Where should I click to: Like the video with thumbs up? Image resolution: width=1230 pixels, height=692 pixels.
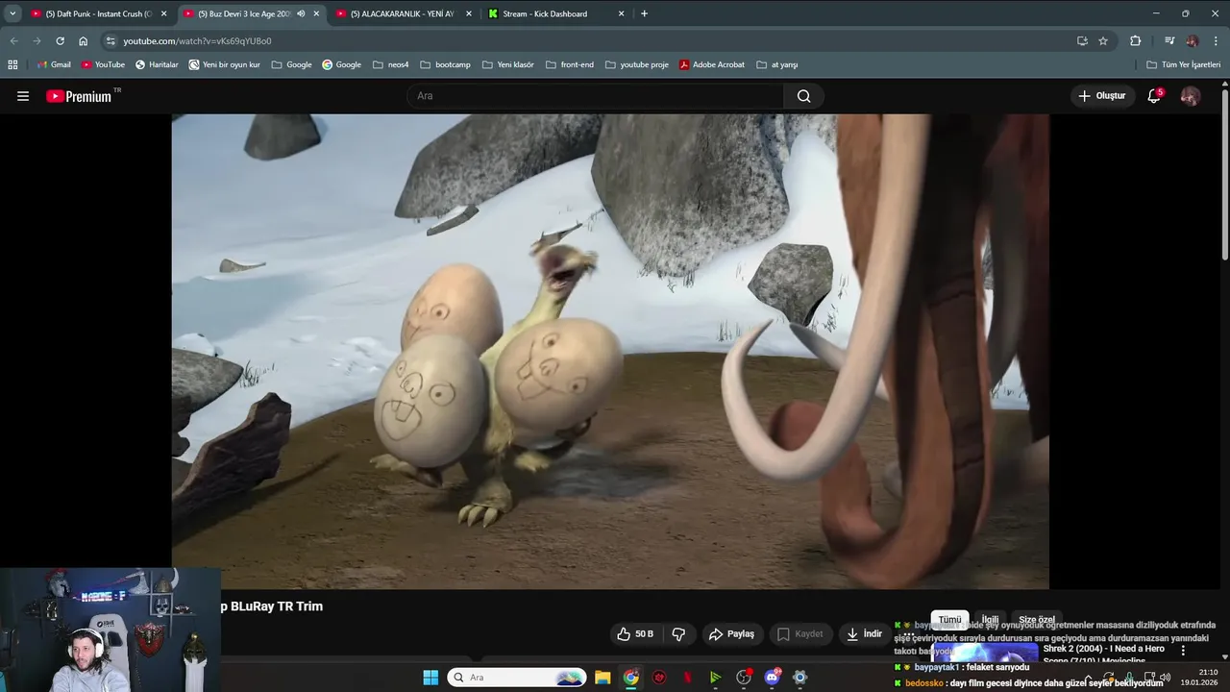(x=635, y=634)
